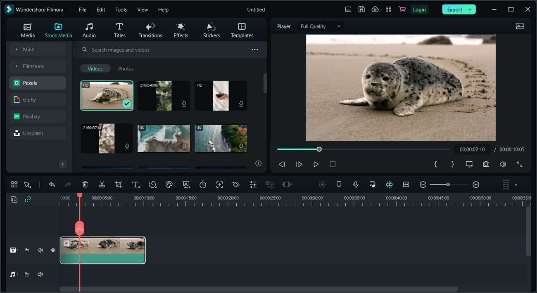The width and height of the screenshot is (537, 293).
Task: Select the crop tool in timeline toolbar
Action: pos(119,184)
